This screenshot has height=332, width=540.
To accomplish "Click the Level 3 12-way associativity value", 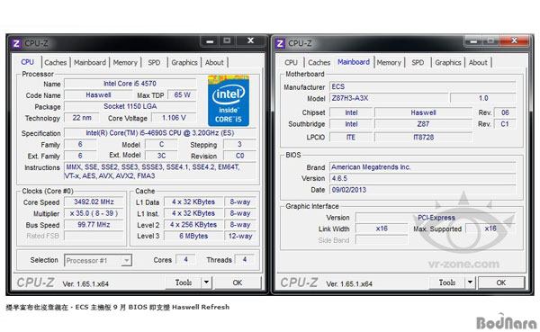I will tap(240, 236).
